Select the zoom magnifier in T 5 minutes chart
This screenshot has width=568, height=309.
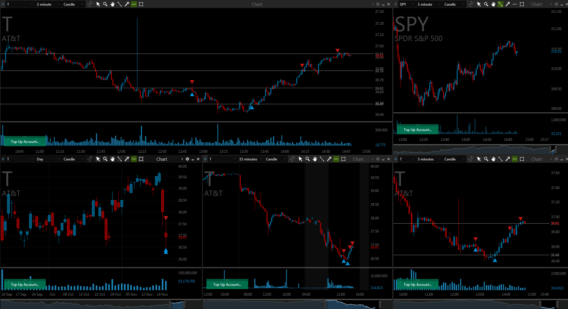tap(486, 159)
